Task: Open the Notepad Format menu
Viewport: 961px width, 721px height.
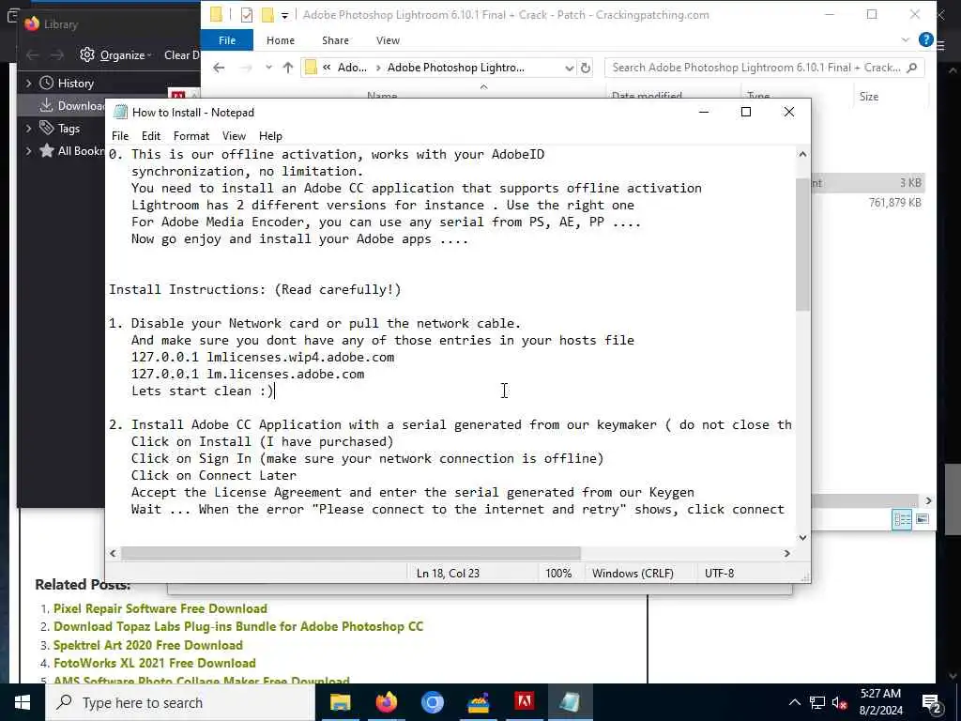Action: coord(191,136)
